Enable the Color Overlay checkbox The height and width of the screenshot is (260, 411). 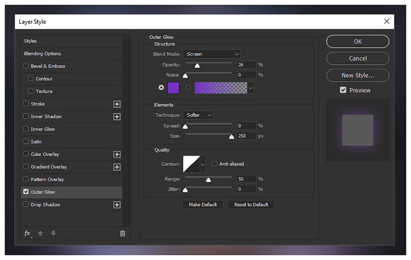point(26,154)
